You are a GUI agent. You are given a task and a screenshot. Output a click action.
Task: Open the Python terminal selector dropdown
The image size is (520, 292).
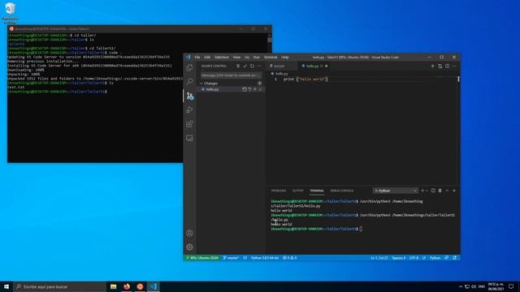(396, 191)
